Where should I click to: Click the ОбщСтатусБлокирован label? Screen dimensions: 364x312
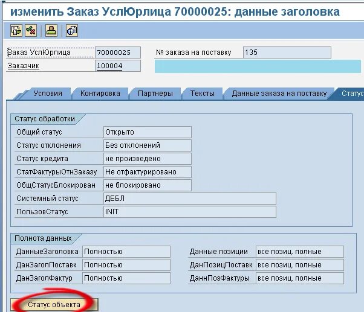[x=56, y=185]
